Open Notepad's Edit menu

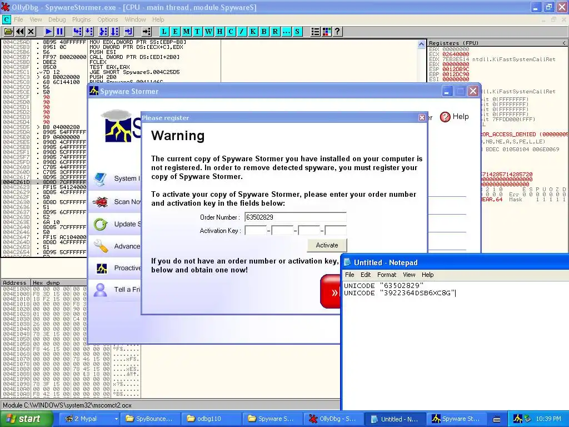point(366,275)
